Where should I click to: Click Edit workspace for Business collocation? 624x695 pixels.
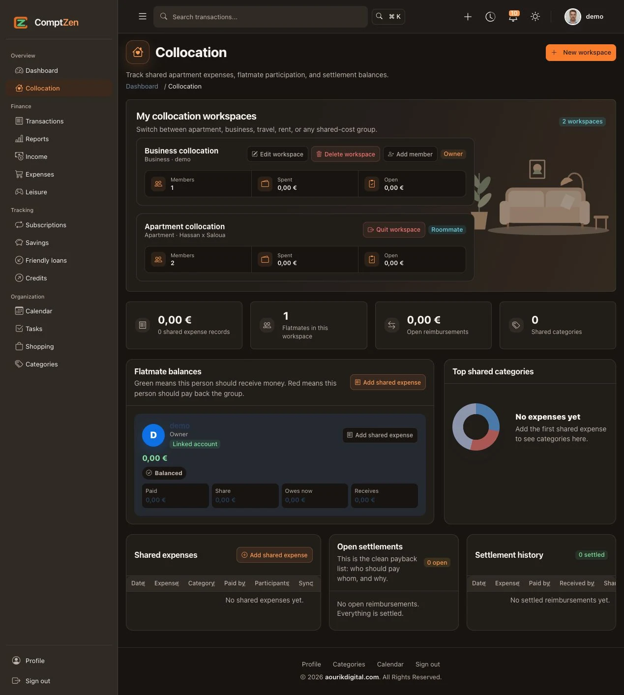pyautogui.click(x=277, y=154)
